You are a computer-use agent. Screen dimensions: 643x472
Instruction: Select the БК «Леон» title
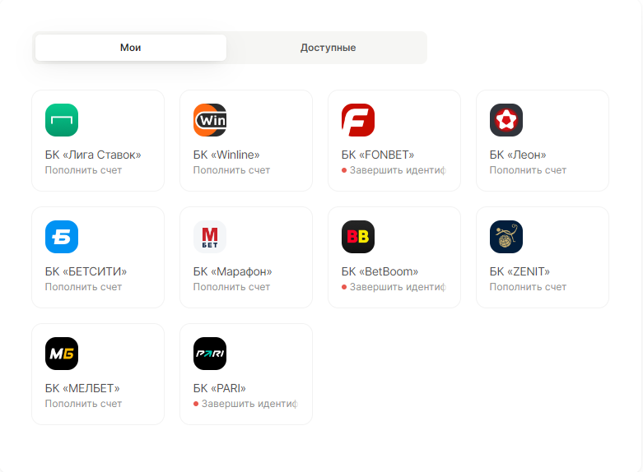pos(518,155)
